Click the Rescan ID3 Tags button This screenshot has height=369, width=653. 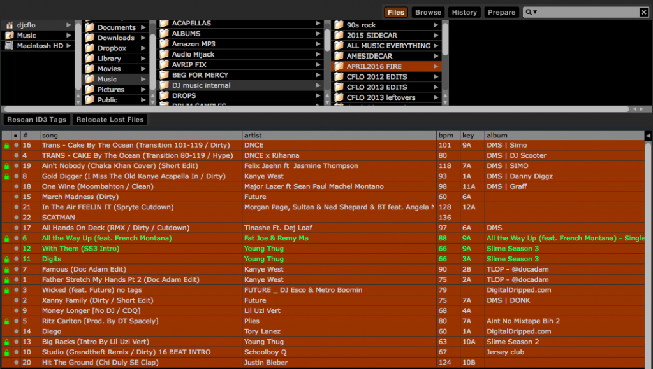pos(36,120)
